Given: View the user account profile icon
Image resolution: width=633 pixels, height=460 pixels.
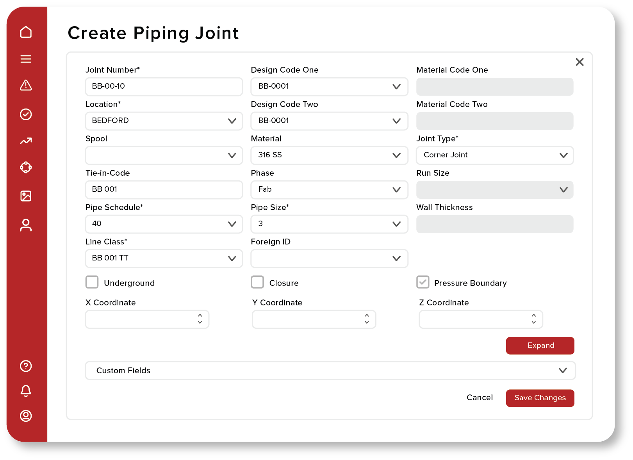Looking at the screenshot, I should click(x=26, y=416).
